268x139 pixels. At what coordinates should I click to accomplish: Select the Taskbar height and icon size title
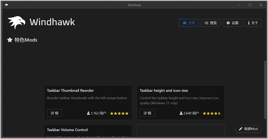(164, 91)
